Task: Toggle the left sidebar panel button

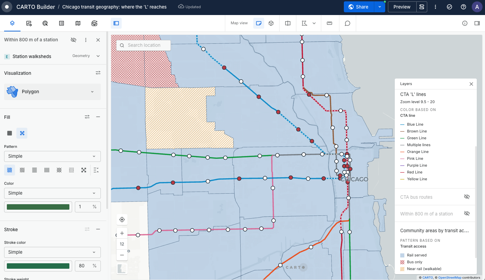Action: 116,23
